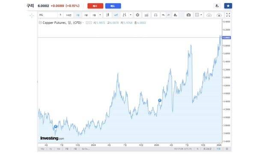274x154 pixels.
Task: Select the 1 hour interval
Action: pyautogui.click(x=68, y=15)
